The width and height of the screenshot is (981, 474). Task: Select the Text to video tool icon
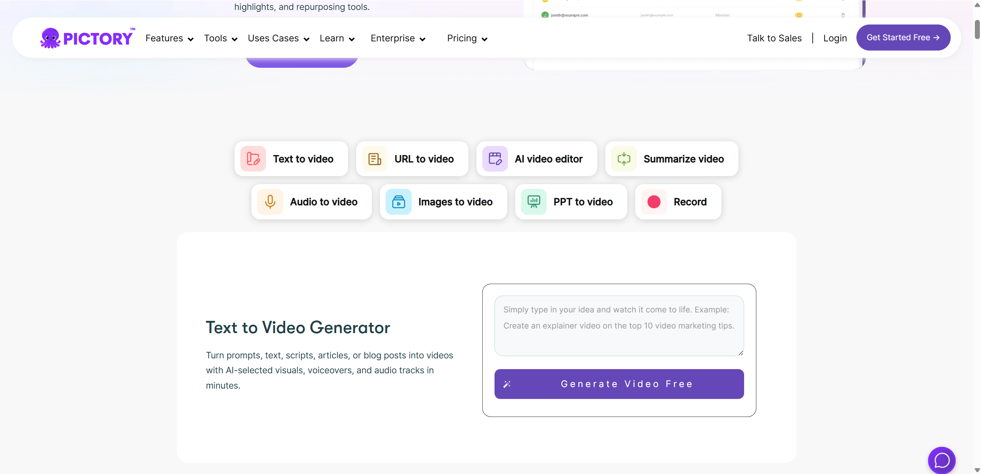(x=253, y=159)
